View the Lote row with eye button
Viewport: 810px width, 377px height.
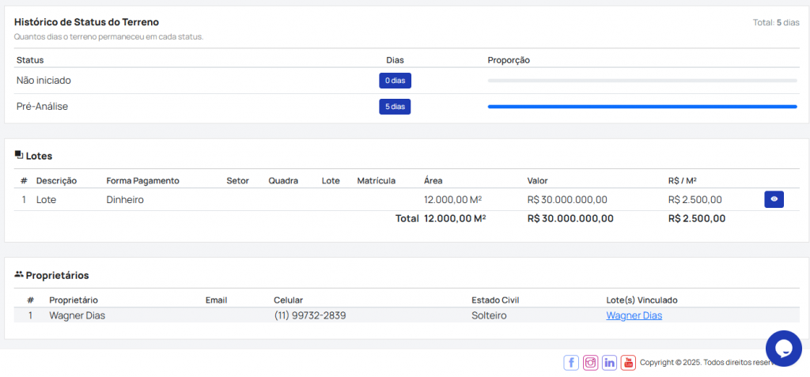(x=774, y=200)
